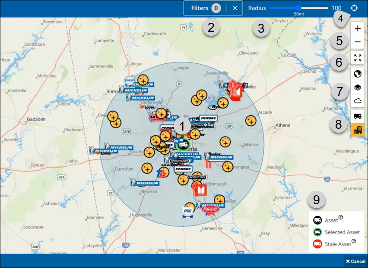Viewport: 368px width, 268px height.
Task: Click help icon beside Stale Asset legend
Action: click(354, 241)
